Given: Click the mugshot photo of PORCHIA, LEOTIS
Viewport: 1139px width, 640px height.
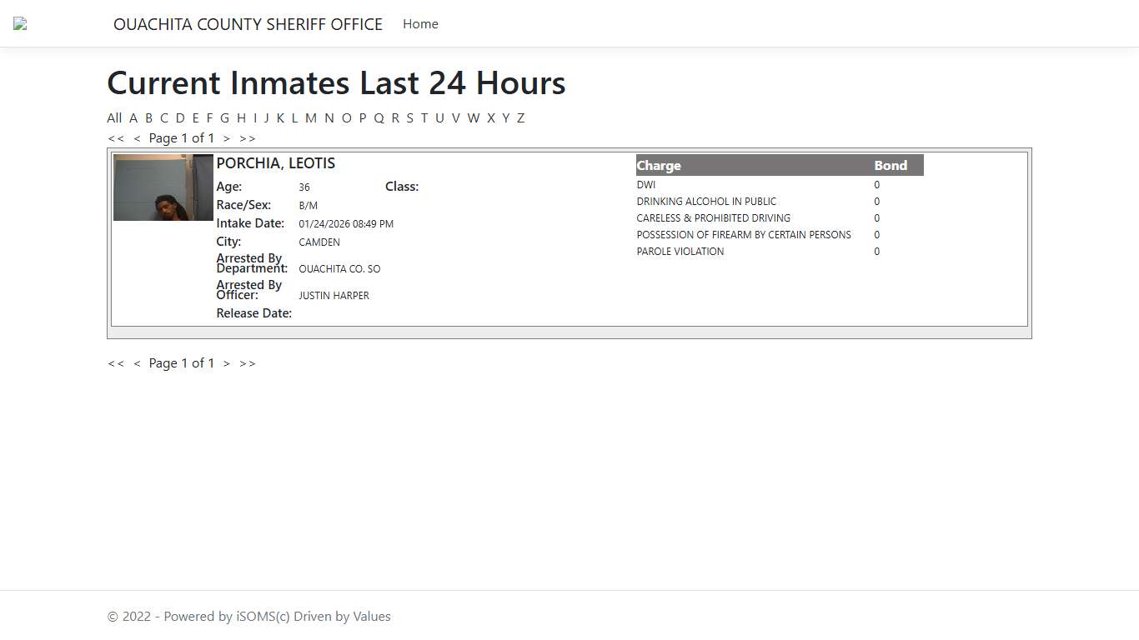Looking at the screenshot, I should click(x=163, y=187).
